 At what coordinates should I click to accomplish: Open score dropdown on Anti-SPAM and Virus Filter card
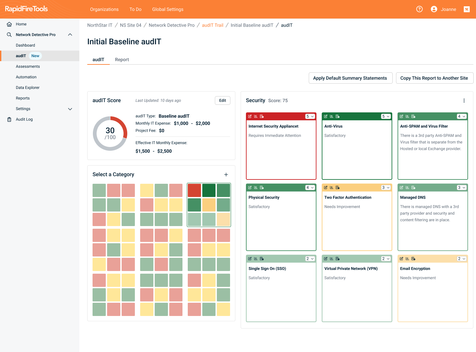461,116
